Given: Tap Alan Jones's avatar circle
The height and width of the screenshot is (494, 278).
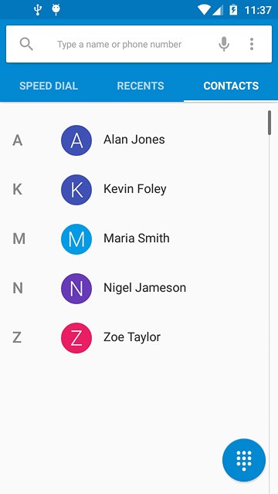Looking at the screenshot, I should coord(76,140).
